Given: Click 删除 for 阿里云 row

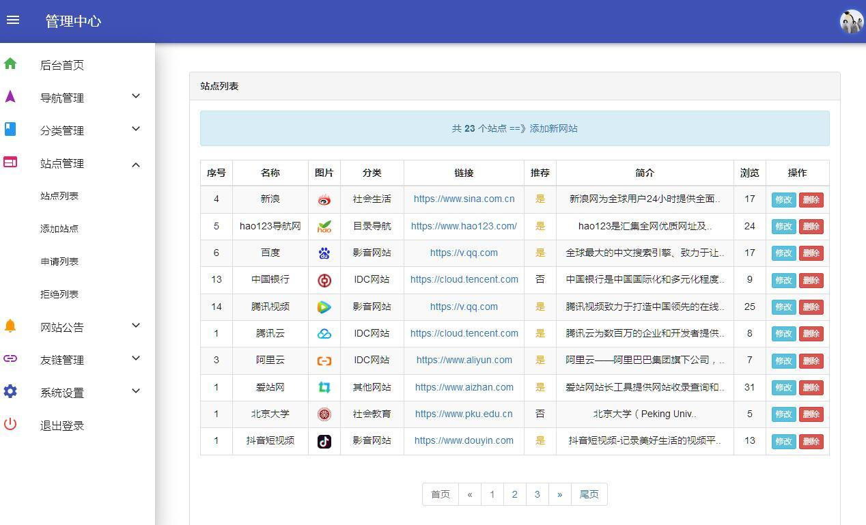Looking at the screenshot, I should [811, 360].
